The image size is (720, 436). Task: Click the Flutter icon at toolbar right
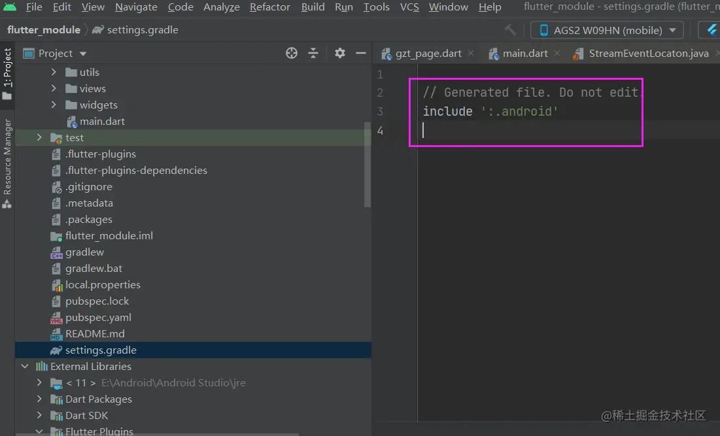pos(711,30)
